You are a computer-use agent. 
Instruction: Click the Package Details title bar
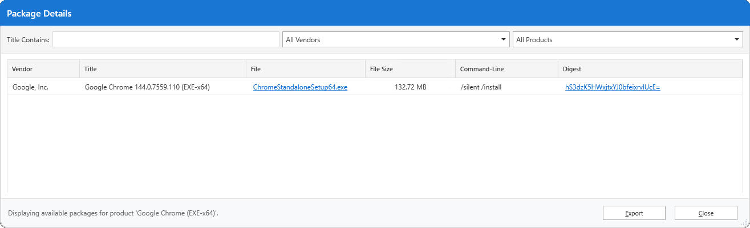click(375, 13)
